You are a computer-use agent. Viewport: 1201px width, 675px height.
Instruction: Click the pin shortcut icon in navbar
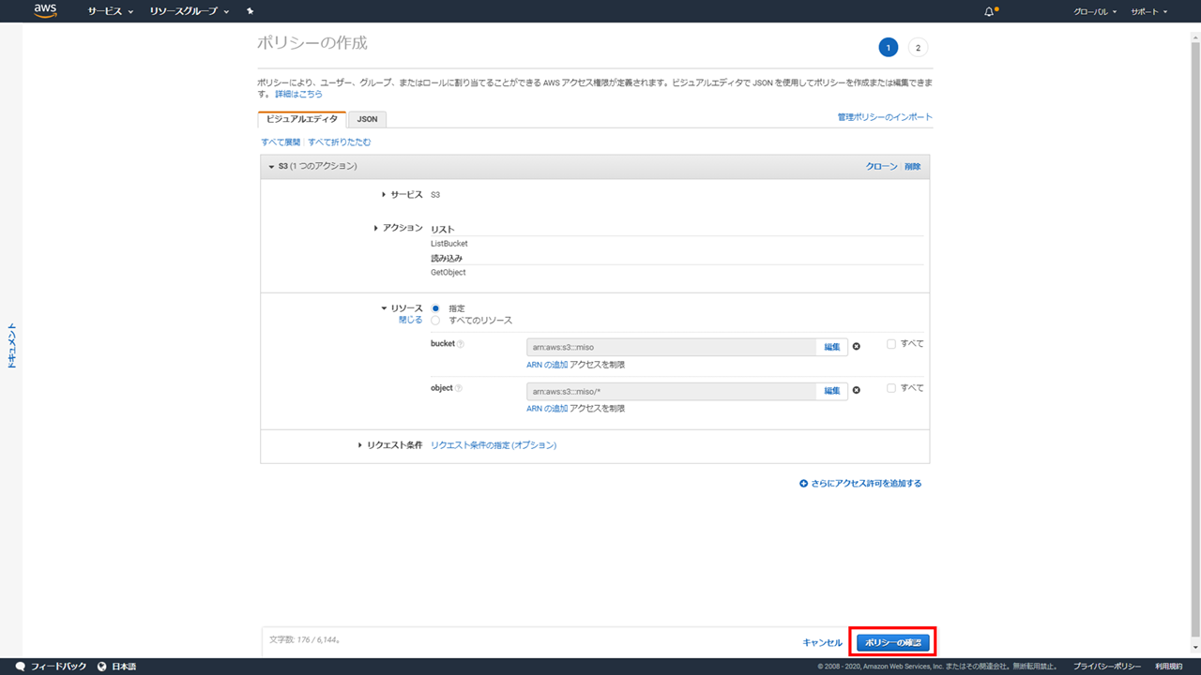(x=250, y=11)
